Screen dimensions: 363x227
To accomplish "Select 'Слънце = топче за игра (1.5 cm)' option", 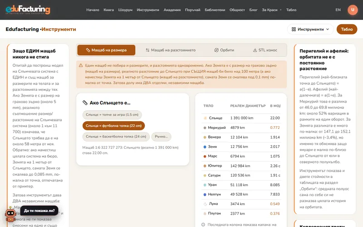I will [112, 115].
